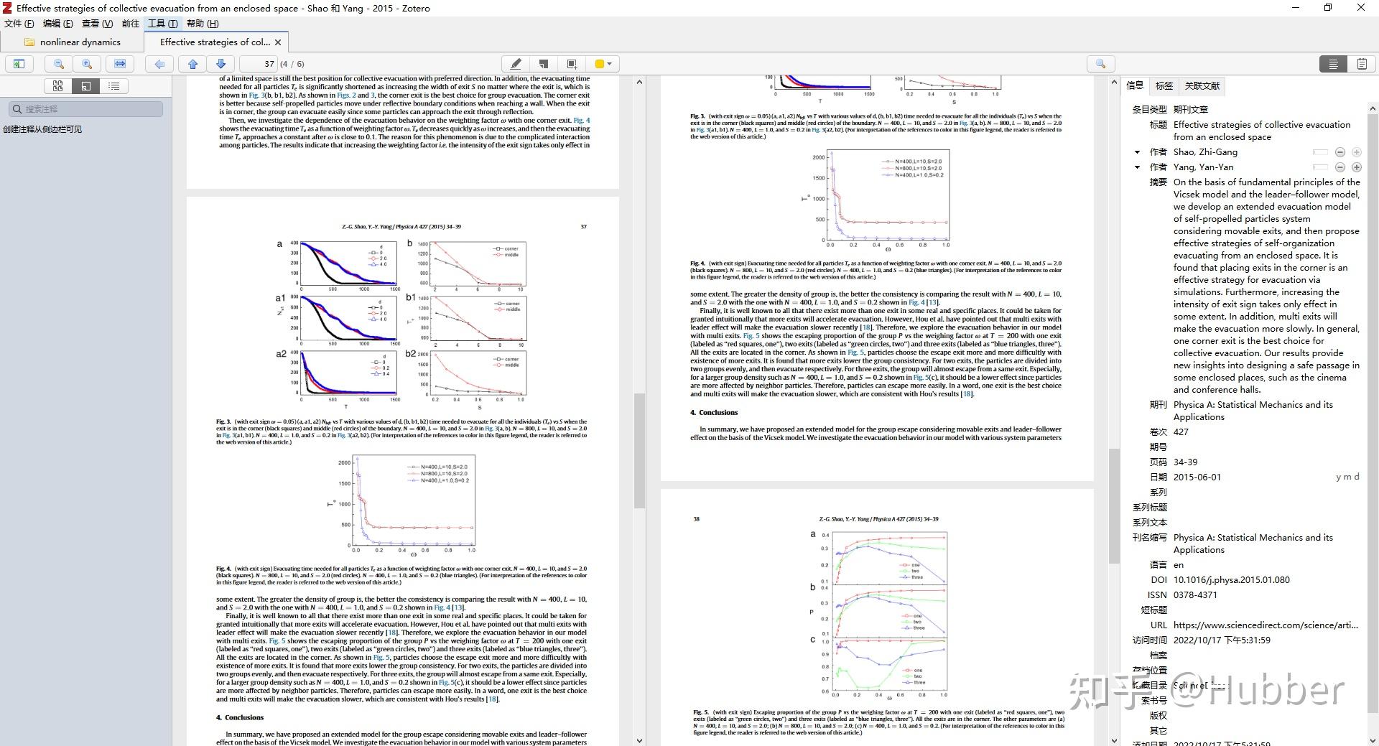
Task: Zoom in on the PDF
Action: pos(87,64)
